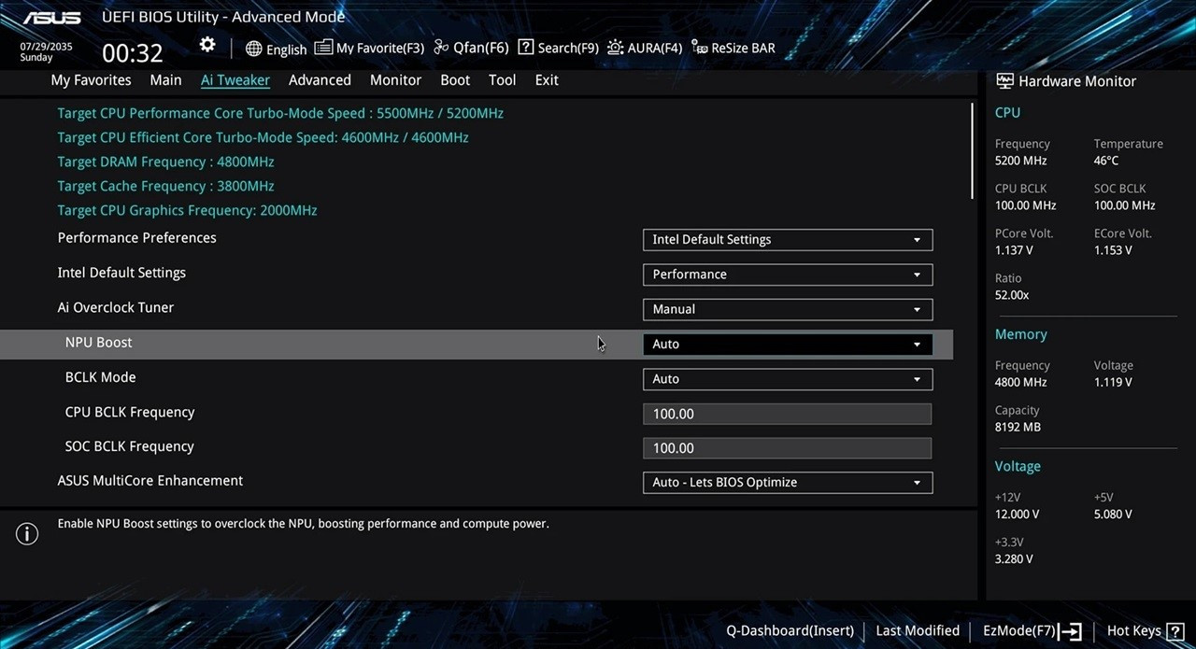This screenshot has width=1196, height=649.
Task: Select the Ai Overclock Tuner row label
Action: (x=116, y=307)
